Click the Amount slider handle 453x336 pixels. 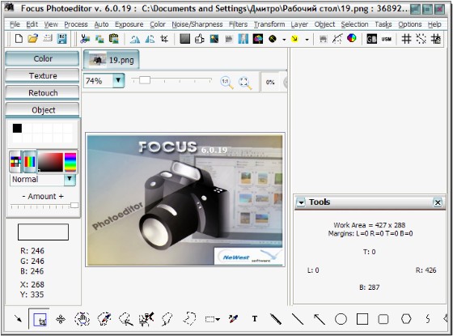click(x=74, y=205)
